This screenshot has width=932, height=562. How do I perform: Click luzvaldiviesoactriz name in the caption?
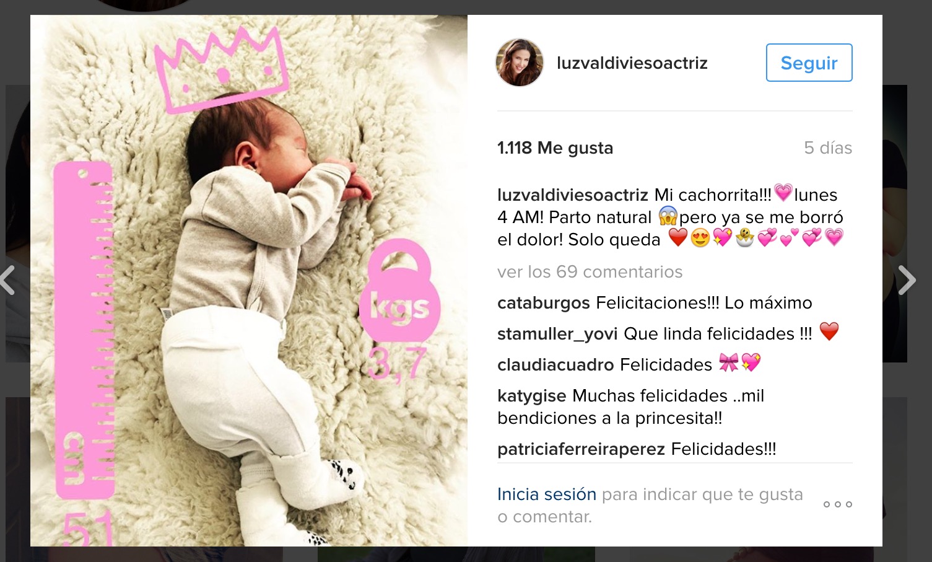pyautogui.click(x=573, y=195)
